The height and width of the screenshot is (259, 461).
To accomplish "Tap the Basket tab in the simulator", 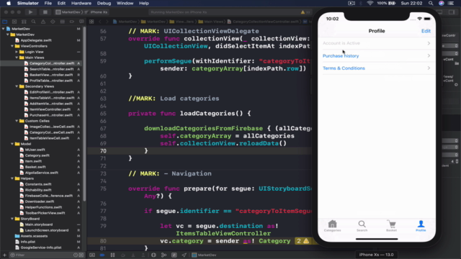I will tap(391, 226).
